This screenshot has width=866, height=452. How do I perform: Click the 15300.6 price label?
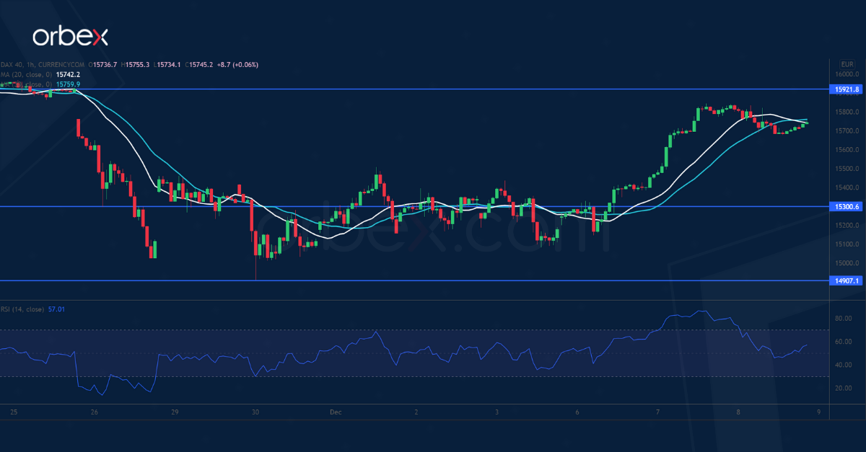846,207
